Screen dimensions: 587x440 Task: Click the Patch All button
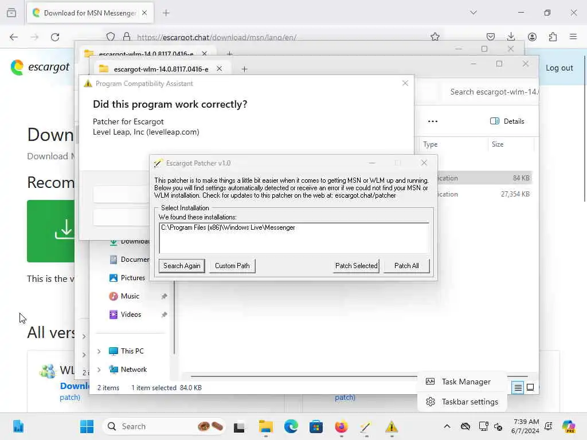pyautogui.click(x=406, y=266)
